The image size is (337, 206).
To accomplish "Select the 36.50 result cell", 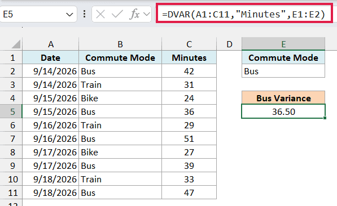I will (x=283, y=111).
